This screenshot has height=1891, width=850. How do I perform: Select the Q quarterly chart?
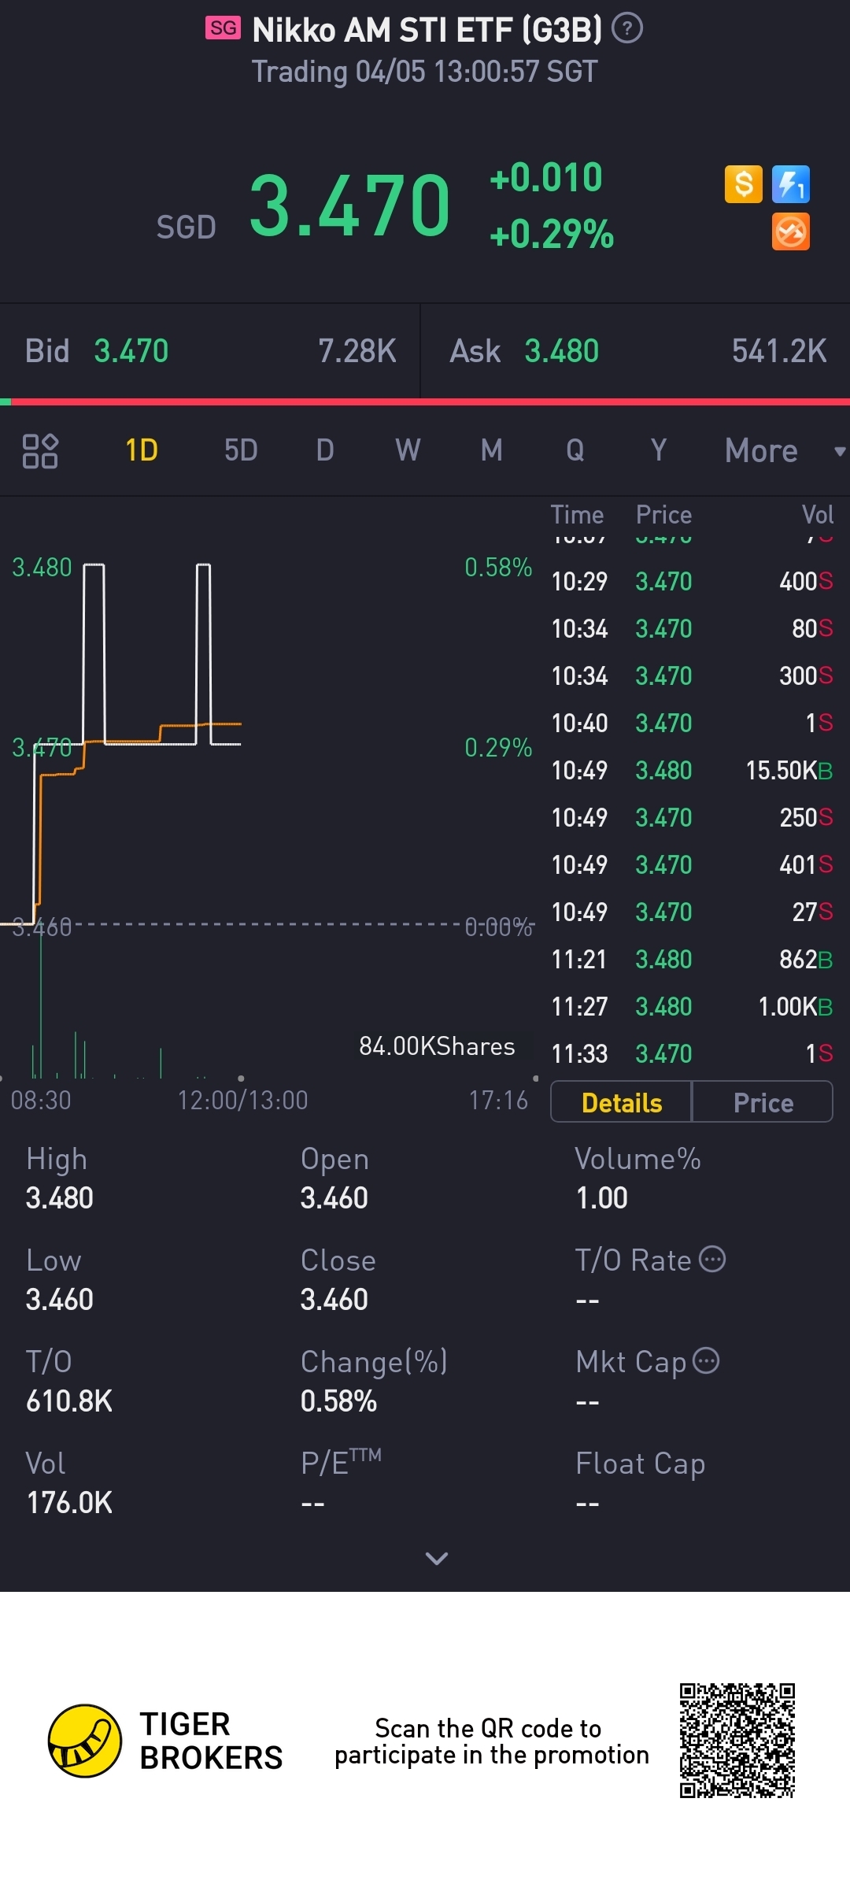pyautogui.click(x=575, y=451)
